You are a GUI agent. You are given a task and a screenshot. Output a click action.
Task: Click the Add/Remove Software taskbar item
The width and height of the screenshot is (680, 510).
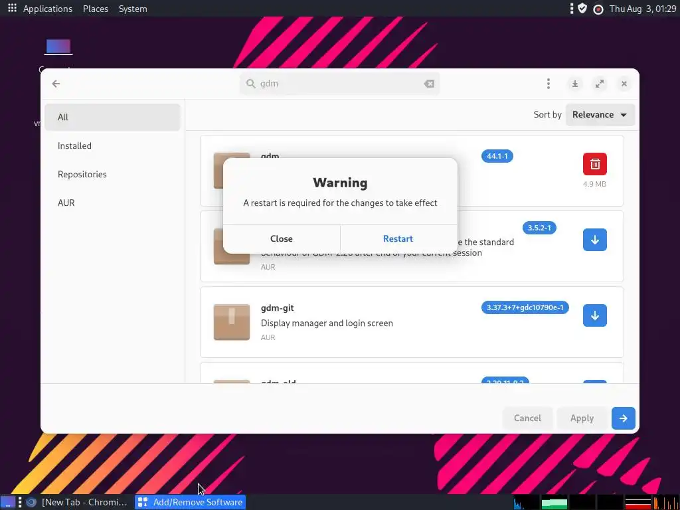pos(191,502)
